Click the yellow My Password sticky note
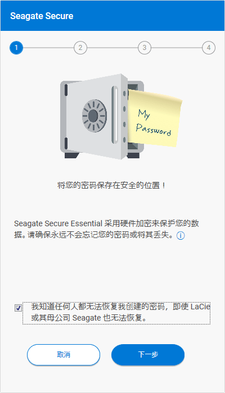The width and height of the screenshot is (225, 393). tap(154, 118)
